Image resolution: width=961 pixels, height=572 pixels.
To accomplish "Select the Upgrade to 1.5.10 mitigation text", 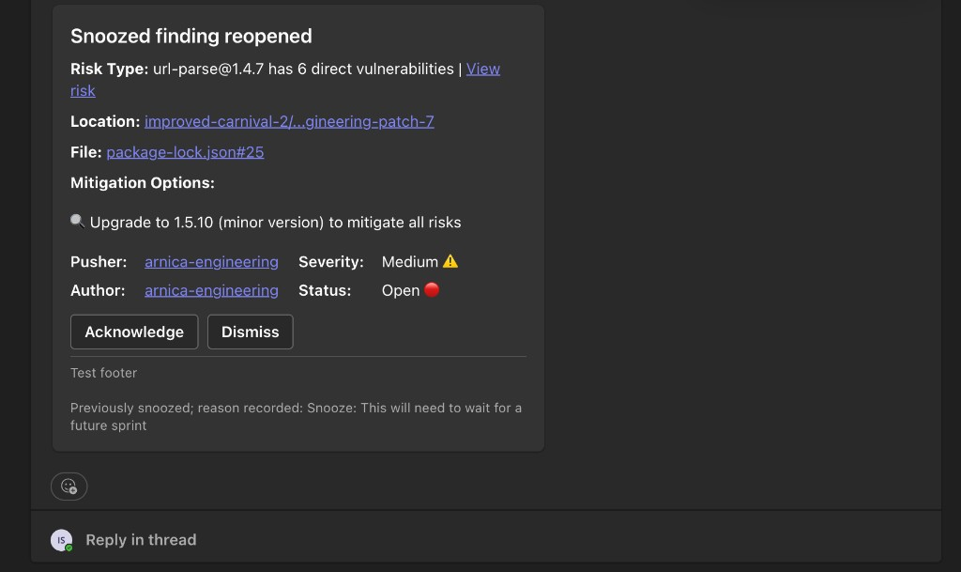I will click(275, 223).
